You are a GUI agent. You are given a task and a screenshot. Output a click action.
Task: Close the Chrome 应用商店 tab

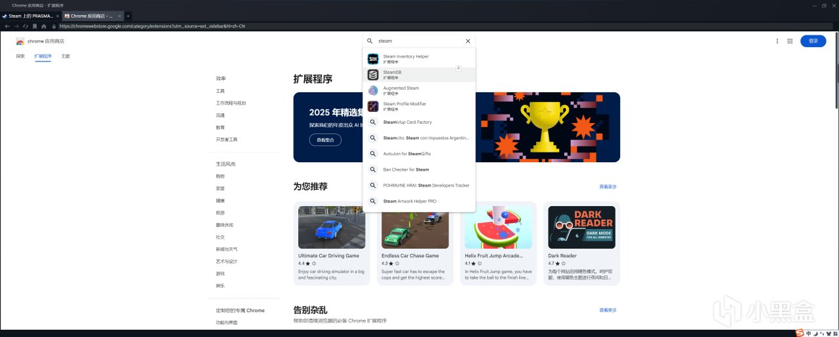pos(119,16)
